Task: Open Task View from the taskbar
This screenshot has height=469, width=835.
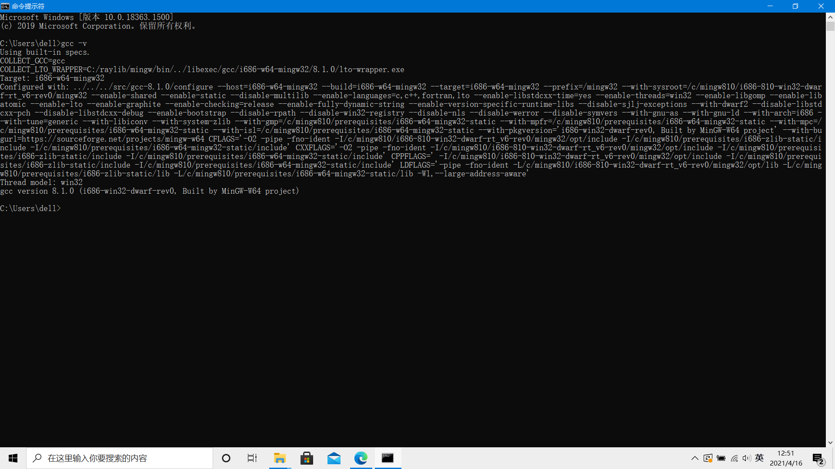Action: pyautogui.click(x=252, y=458)
